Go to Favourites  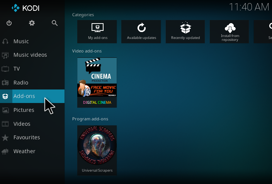click(32, 138)
